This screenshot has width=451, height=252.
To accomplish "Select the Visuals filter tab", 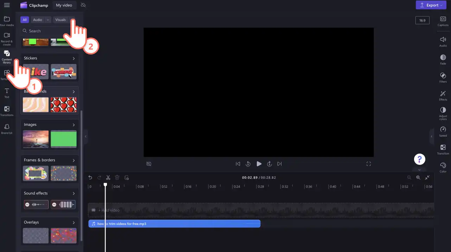I will pyautogui.click(x=61, y=20).
